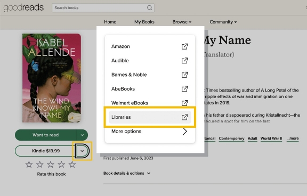Expand the Want to read shelf dropdown

pos(82,135)
